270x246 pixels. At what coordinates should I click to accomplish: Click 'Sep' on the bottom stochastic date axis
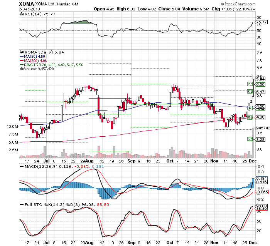point(132,243)
